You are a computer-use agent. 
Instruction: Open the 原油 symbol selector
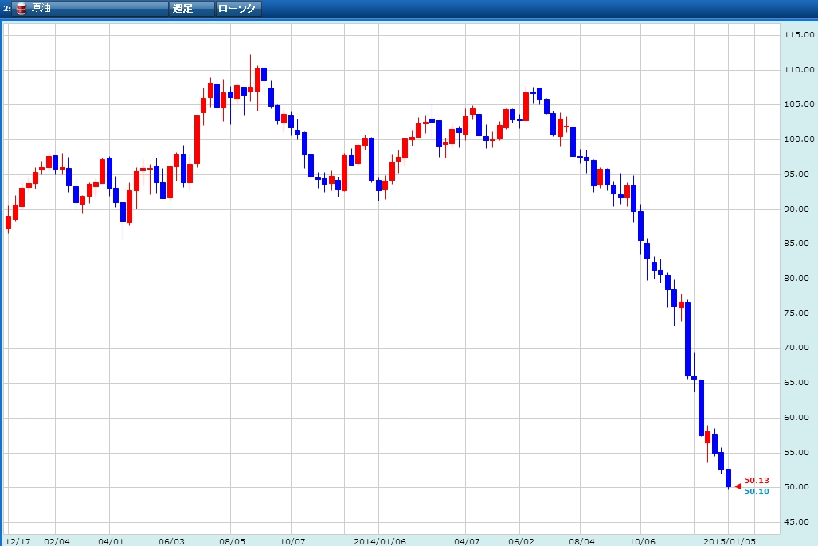click(x=97, y=8)
